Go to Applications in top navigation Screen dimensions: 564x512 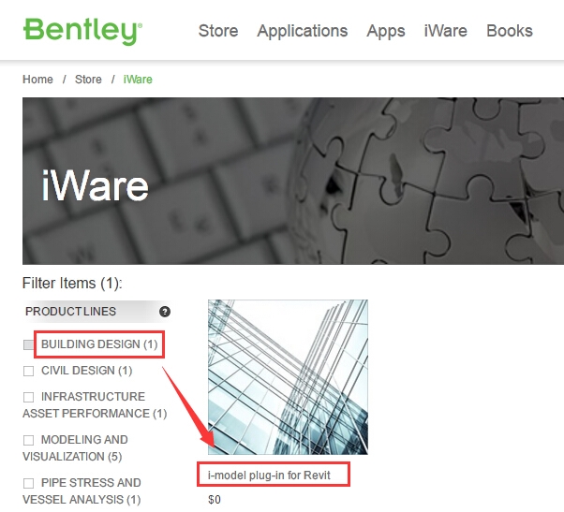302,31
